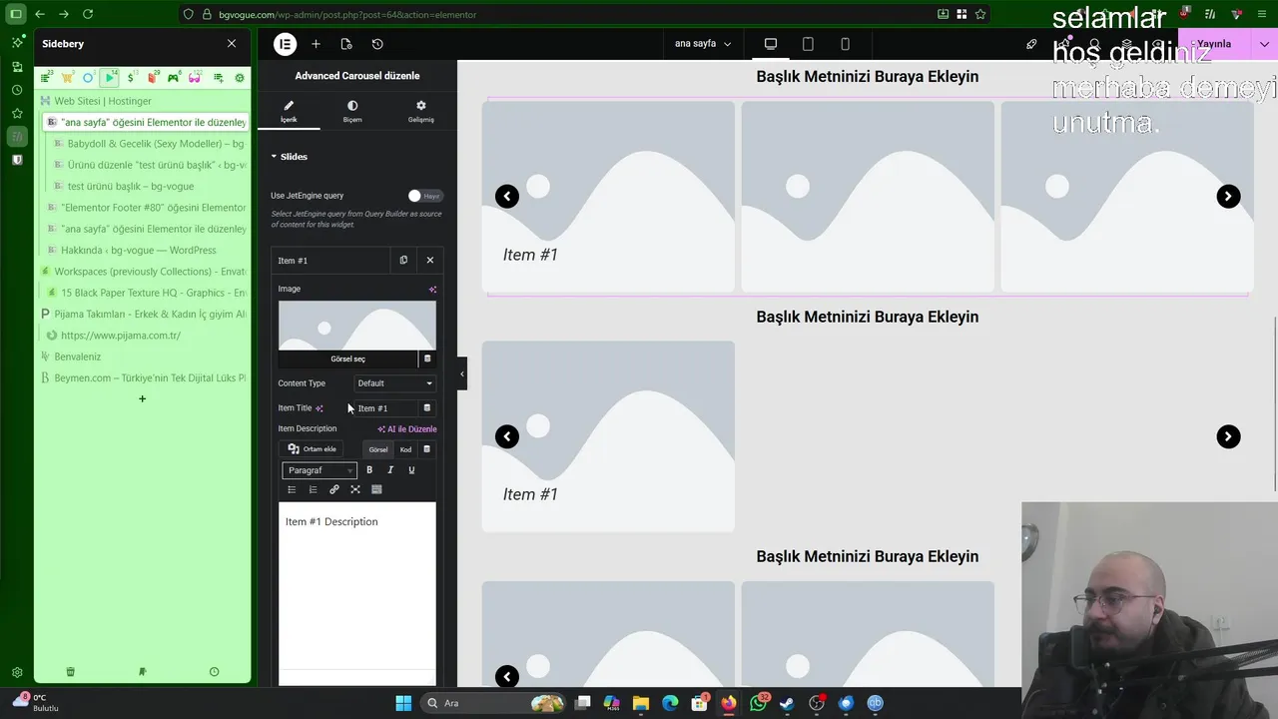
Task: Click the Yayınla publish button
Action: [x=1214, y=44]
